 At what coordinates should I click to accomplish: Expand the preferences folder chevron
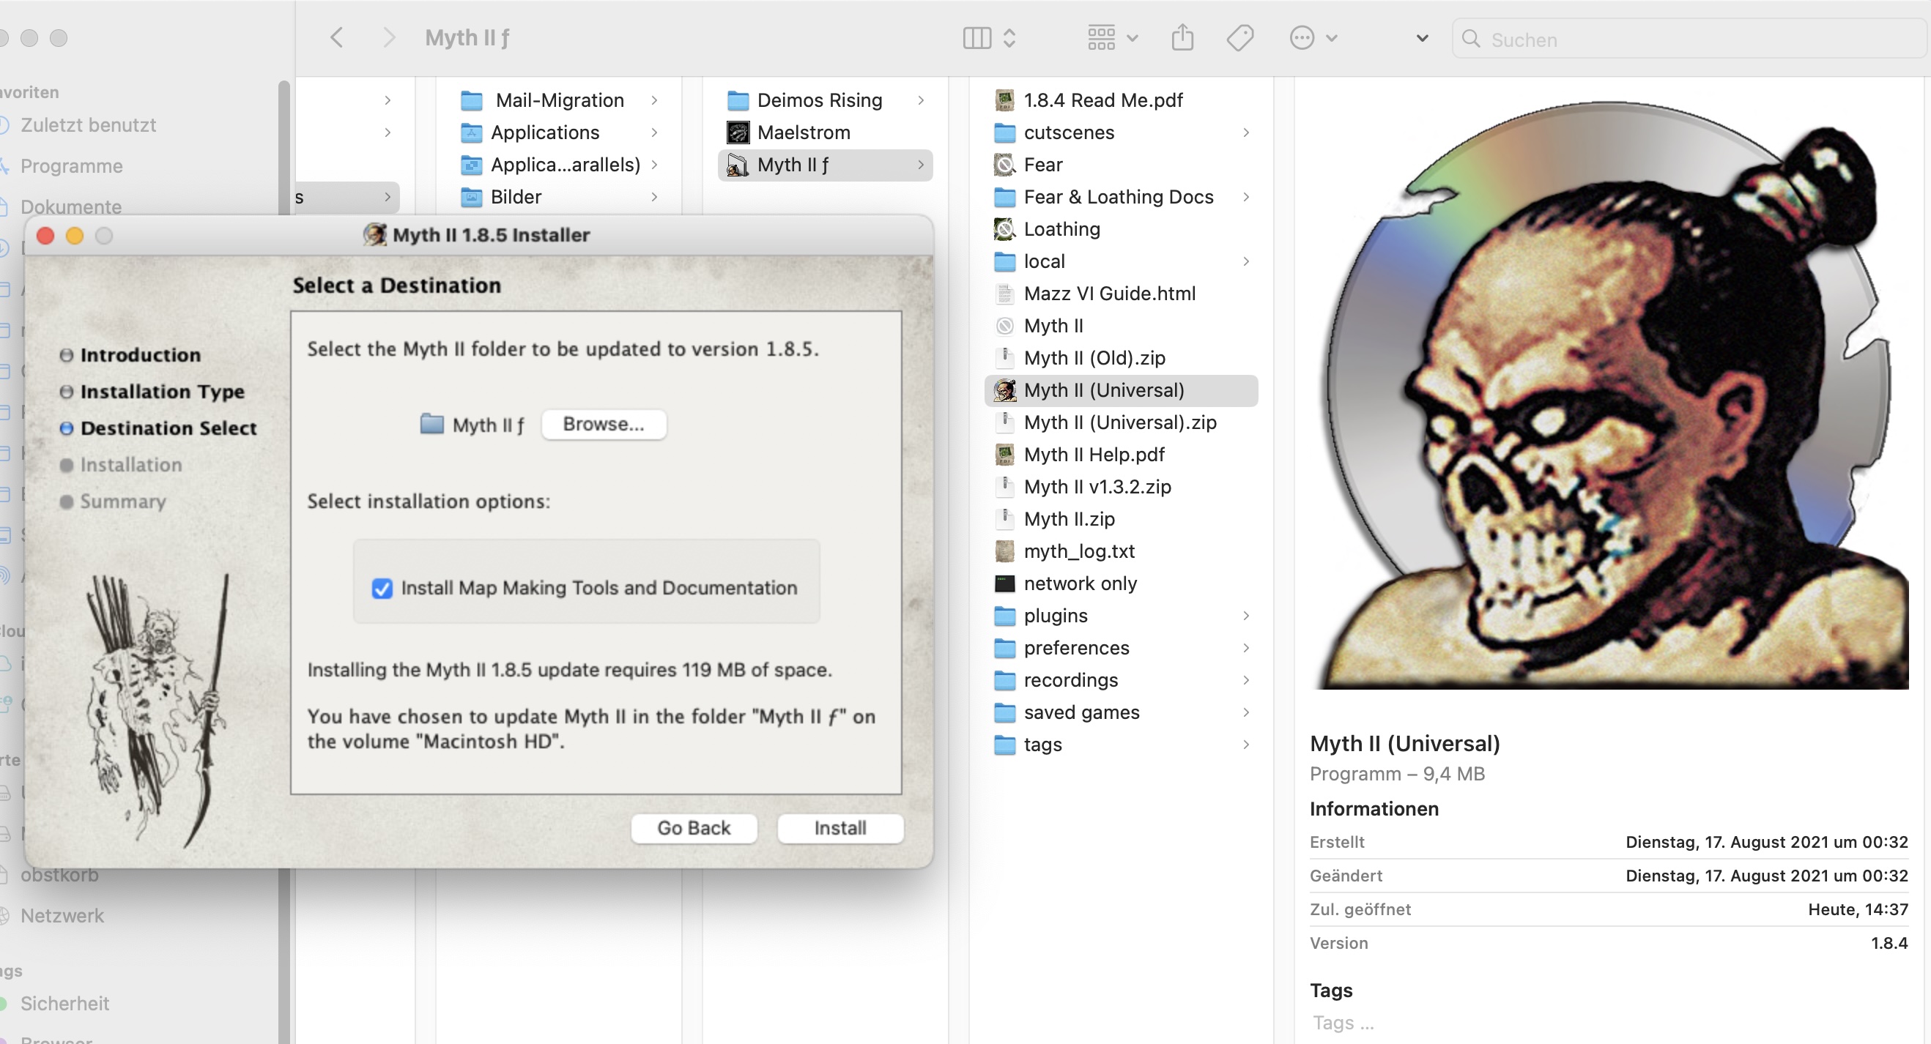[1246, 648]
